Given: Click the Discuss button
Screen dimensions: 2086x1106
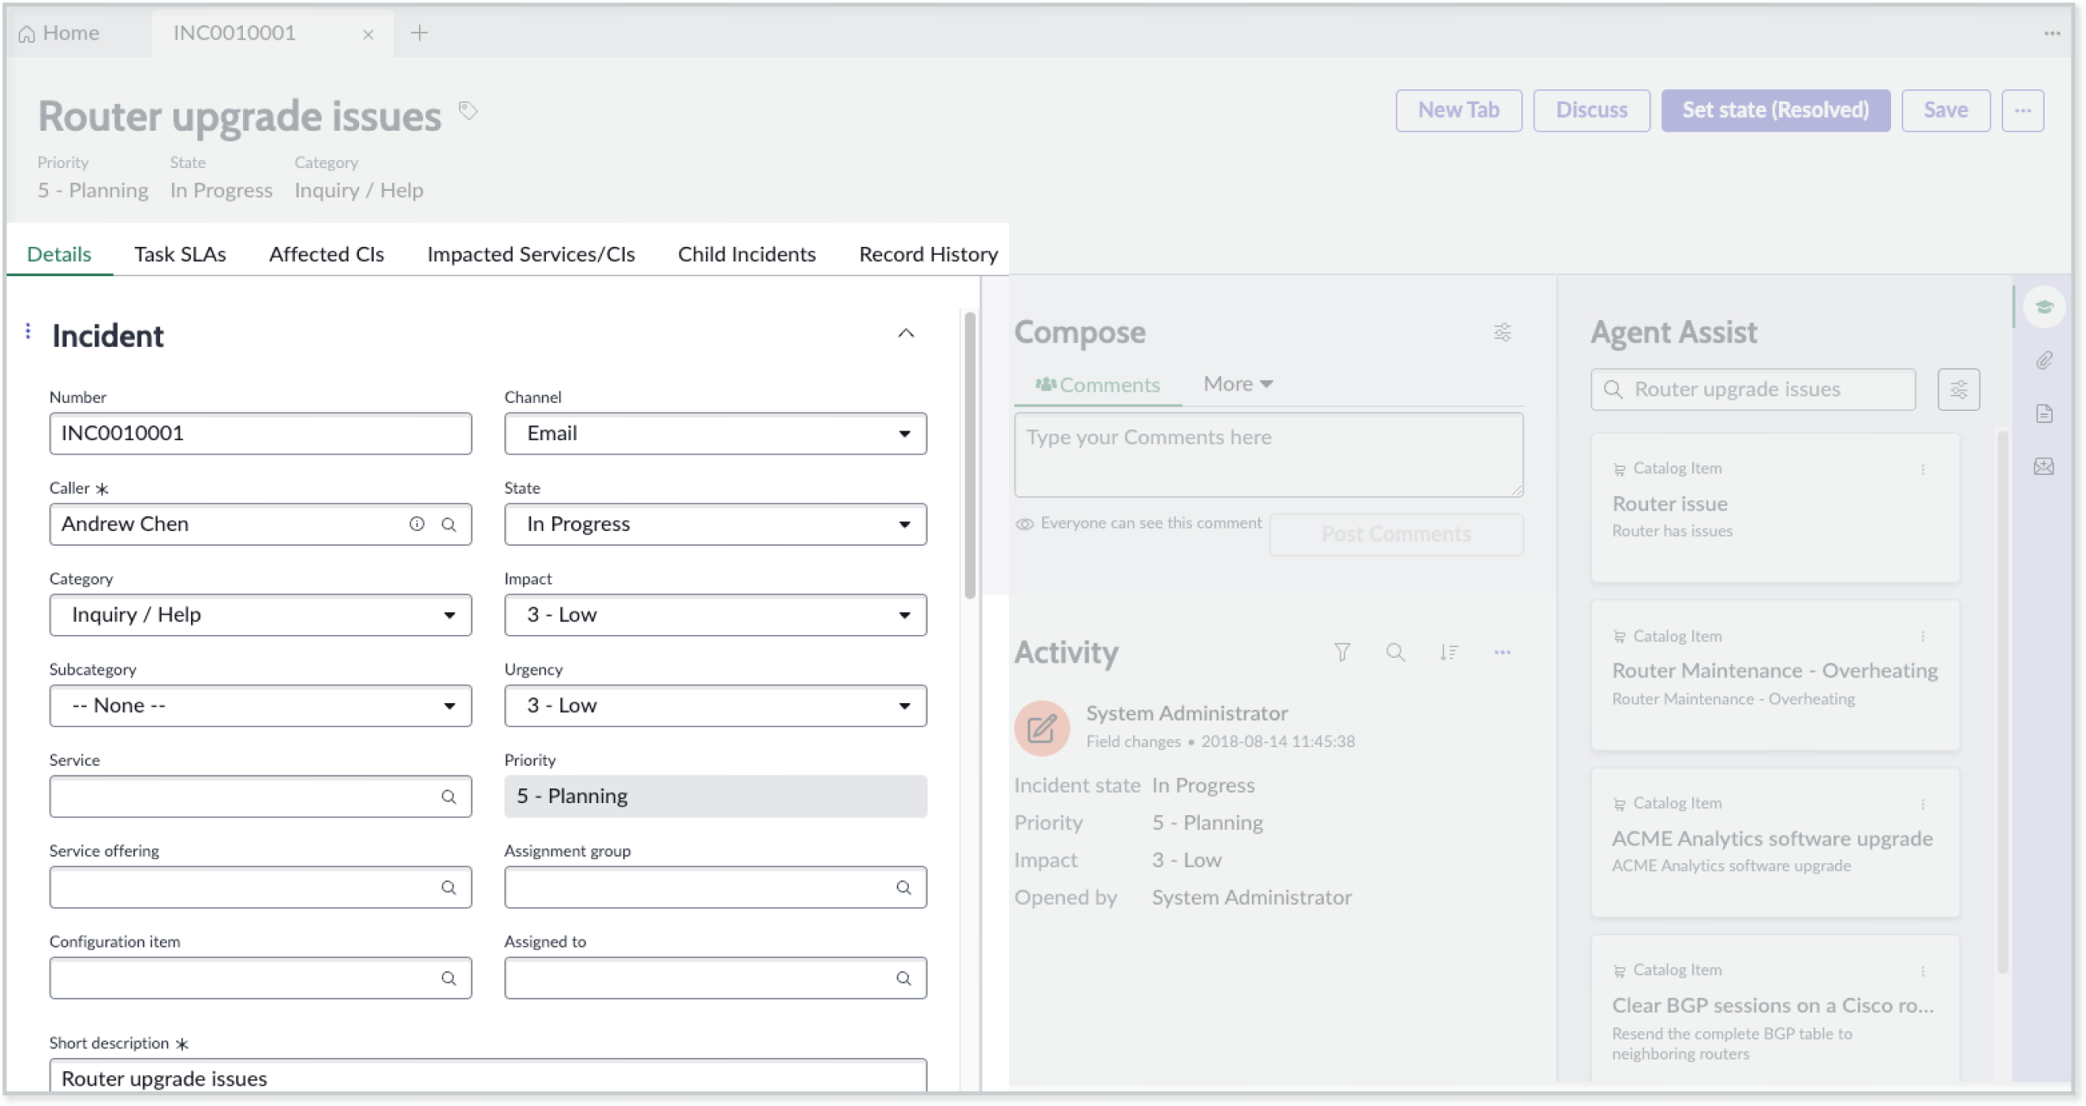Looking at the screenshot, I should [x=1590, y=110].
